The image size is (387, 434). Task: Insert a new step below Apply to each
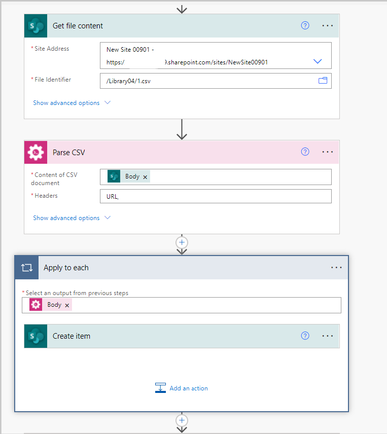(x=182, y=420)
